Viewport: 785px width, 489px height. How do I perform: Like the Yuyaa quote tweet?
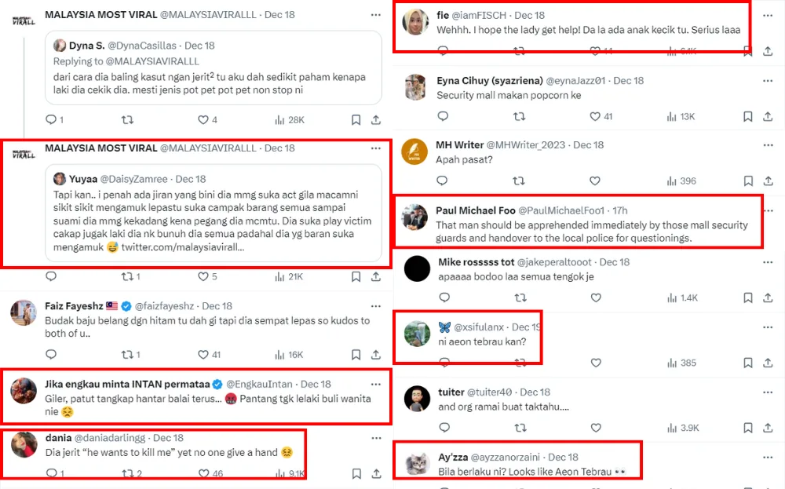(203, 276)
